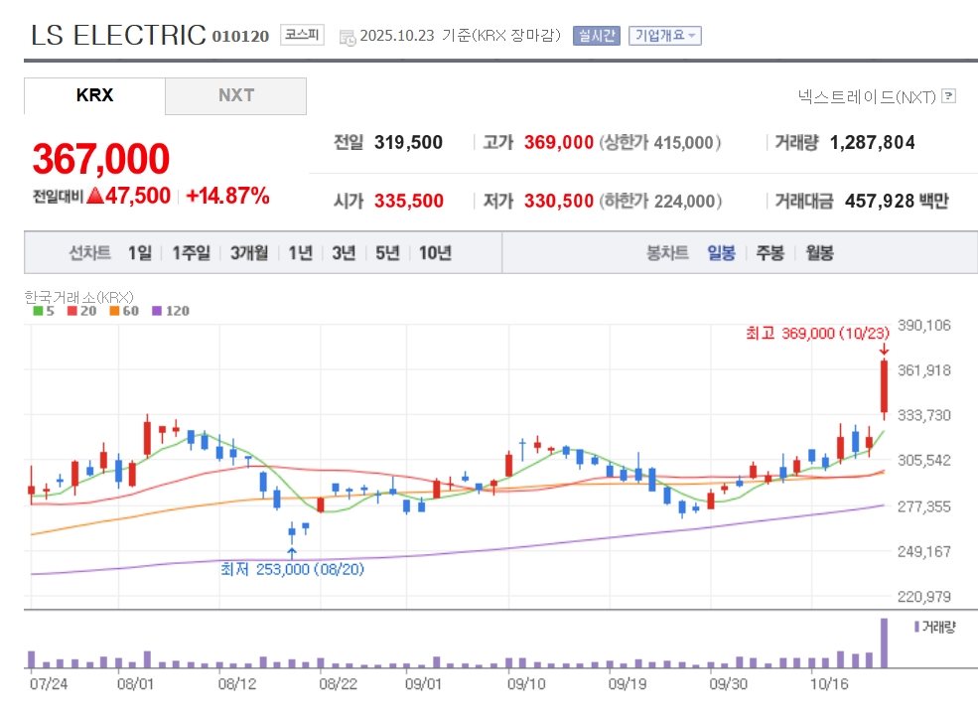This screenshot has width=978, height=718.
Task: Click the low price 330,500
Action: [x=559, y=201]
